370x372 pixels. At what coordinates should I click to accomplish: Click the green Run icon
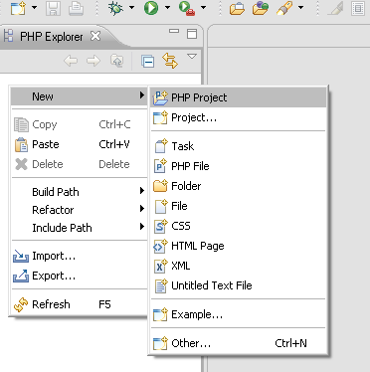[x=151, y=8]
